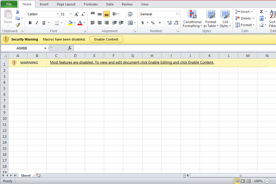
Task: Open the Page Layout tab
Action: pos(66,4)
